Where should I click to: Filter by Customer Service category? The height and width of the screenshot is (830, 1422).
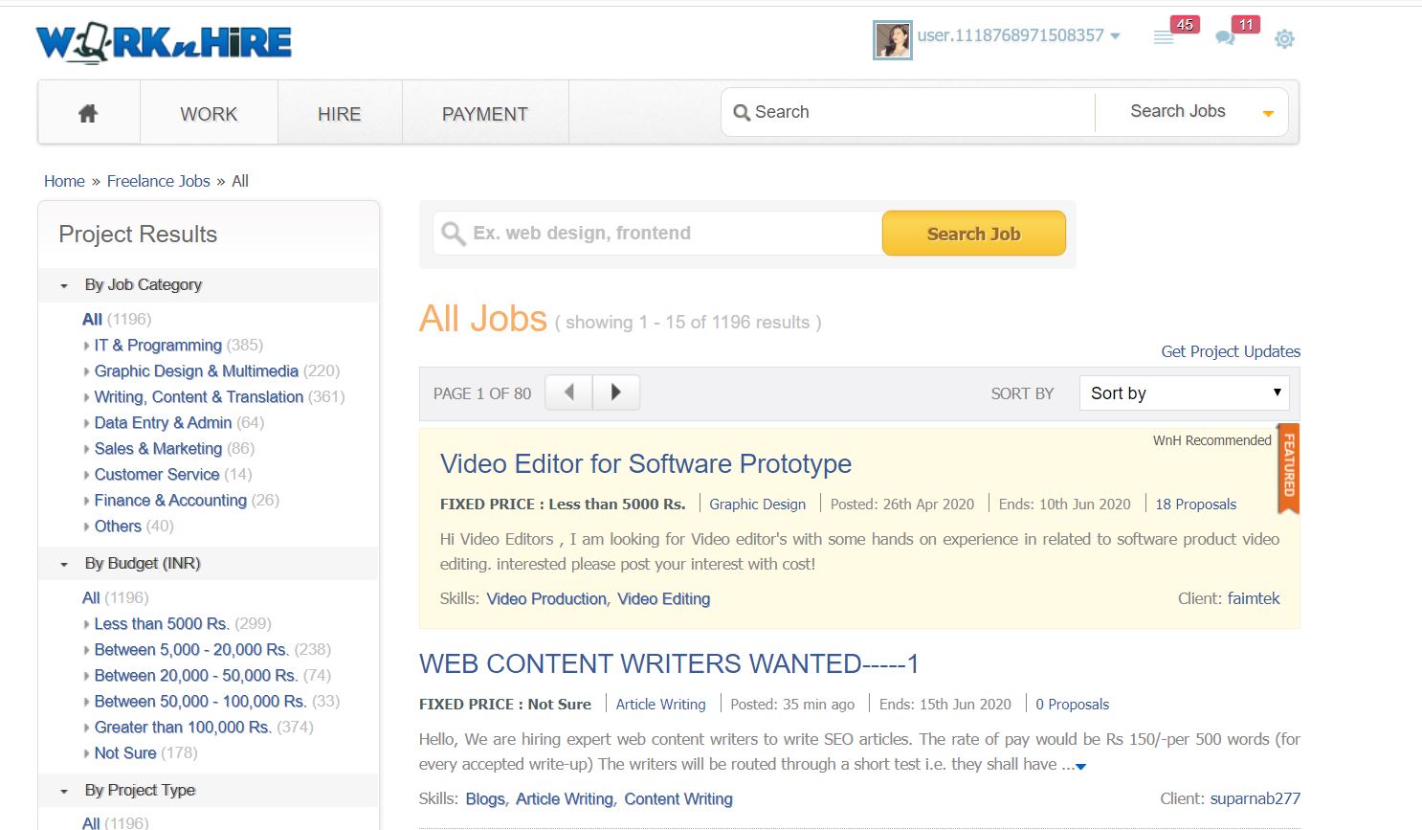coord(157,474)
